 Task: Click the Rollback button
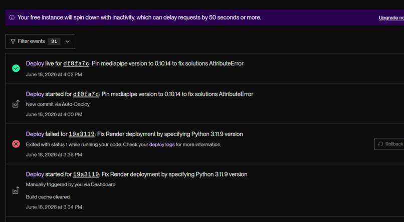point(389,144)
